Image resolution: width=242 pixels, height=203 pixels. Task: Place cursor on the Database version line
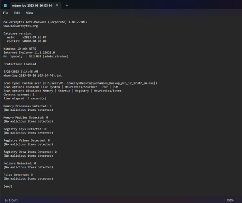pos(18,33)
